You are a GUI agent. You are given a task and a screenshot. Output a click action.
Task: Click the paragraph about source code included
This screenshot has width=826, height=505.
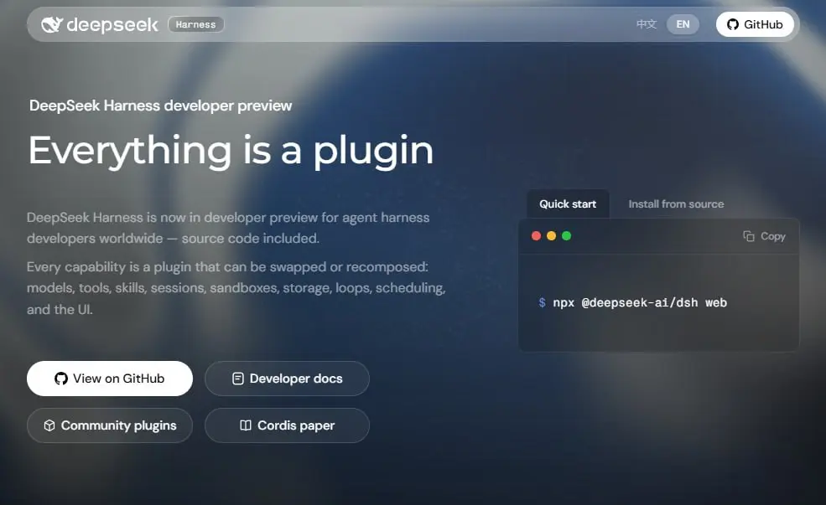pos(228,228)
